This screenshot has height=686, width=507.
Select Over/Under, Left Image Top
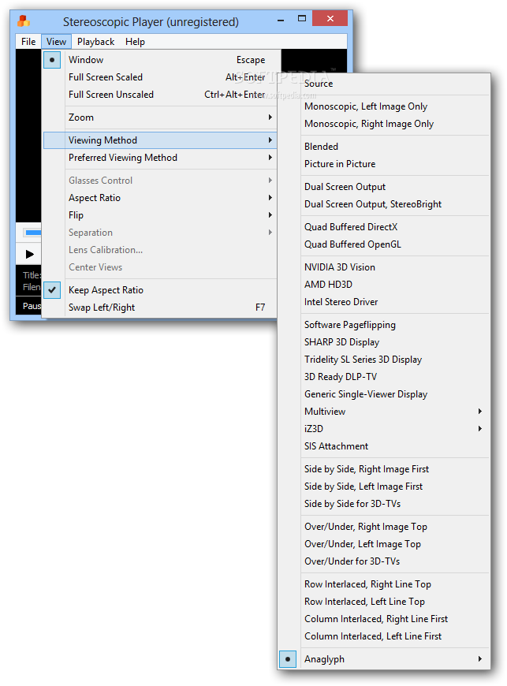pyautogui.click(x=384, y=544)
